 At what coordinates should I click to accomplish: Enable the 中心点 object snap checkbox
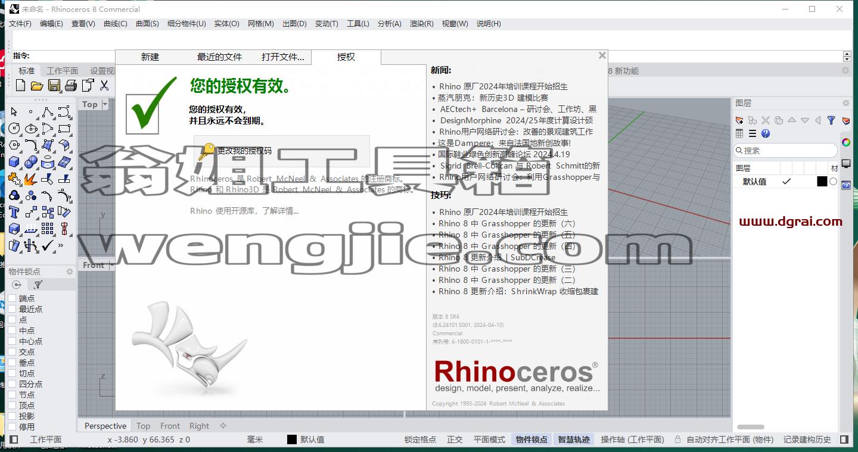coord(12,341)
